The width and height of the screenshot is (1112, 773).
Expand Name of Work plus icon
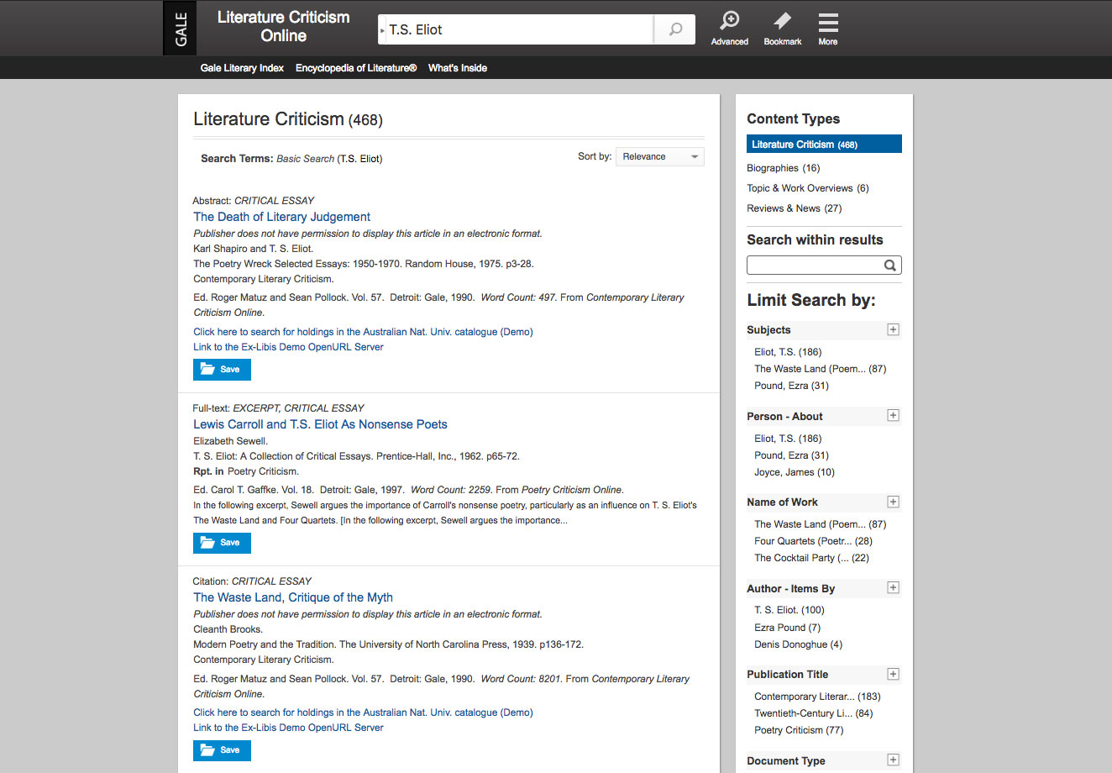pos(893,502)
